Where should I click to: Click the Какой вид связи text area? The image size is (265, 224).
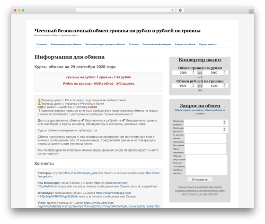pyautogui.click(x=206, y=165)
